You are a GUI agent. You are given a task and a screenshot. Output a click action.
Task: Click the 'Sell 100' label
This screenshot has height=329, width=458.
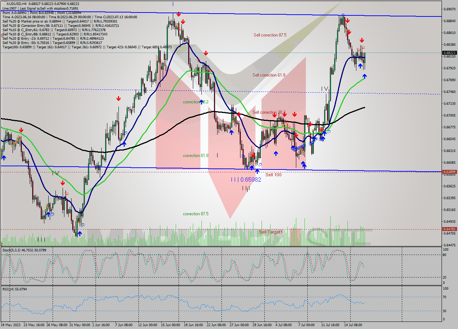coord(273,175)
